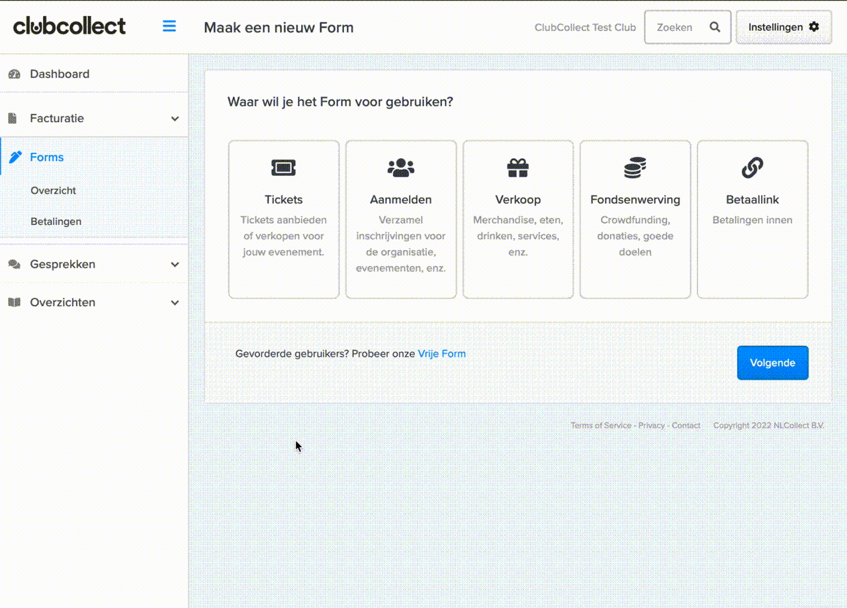Click the 'Gevorderde gebruikers?' text
This screenshot has width=847, height=608.
[x=292, y=353]
